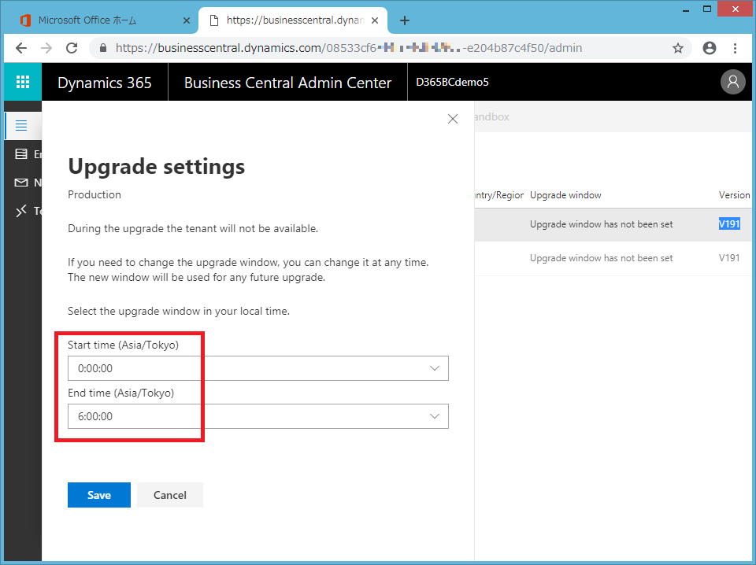Click the Country/Region column header

click(499, 195)
